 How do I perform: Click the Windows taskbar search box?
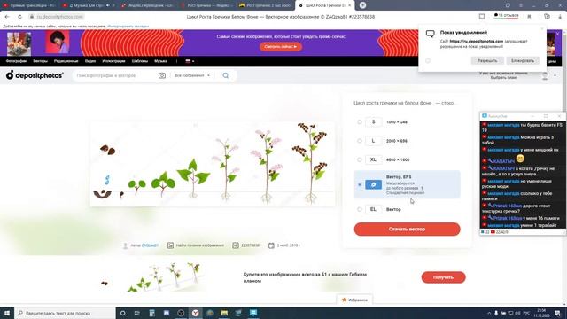click(x=66, y=313)
